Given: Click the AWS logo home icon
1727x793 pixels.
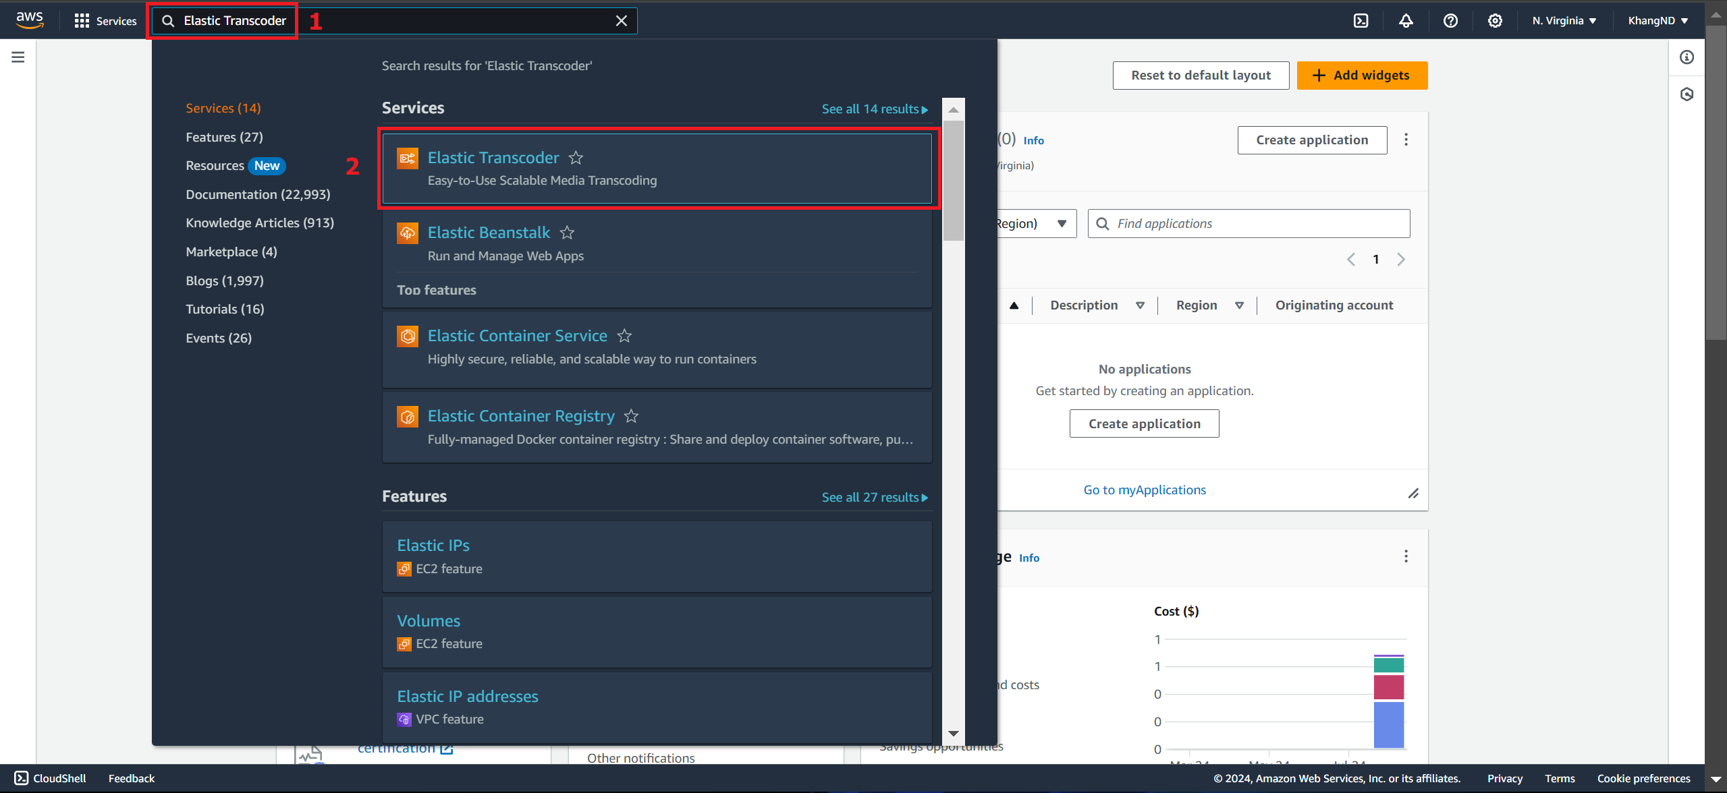Looking at the screenshot, I should [29, 20].
